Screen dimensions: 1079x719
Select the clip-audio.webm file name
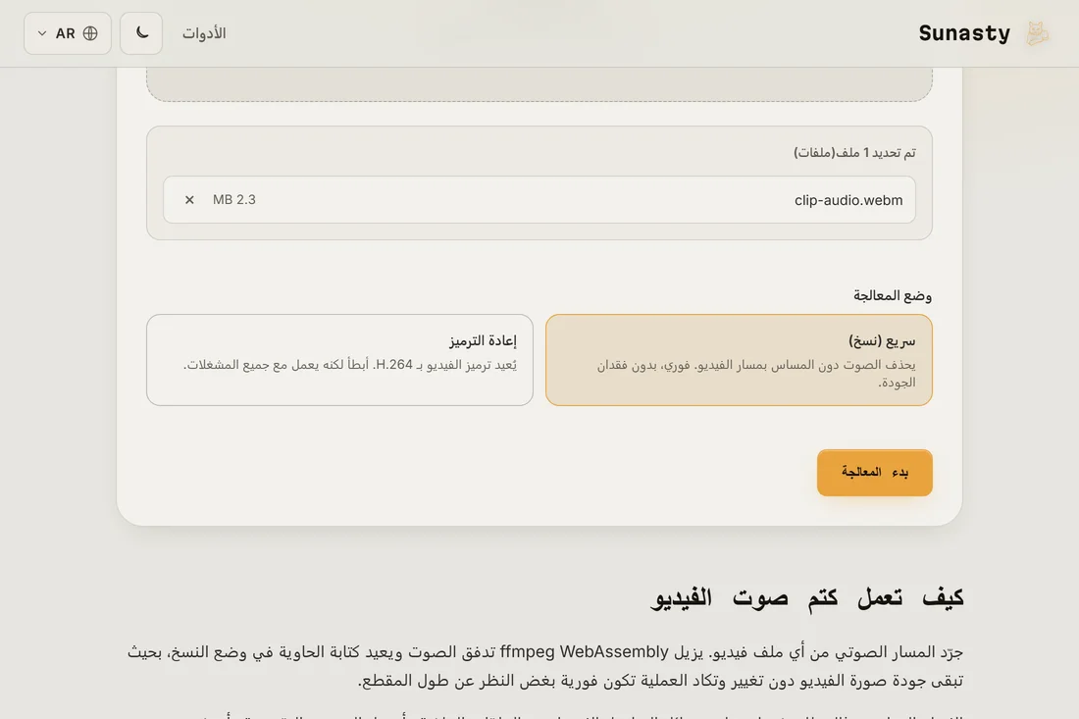pos(848,200)
